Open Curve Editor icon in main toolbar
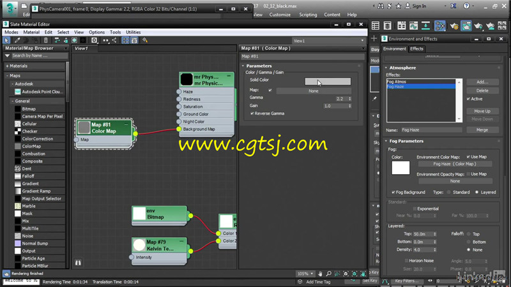Screen dimensions: 511x287 click(x=413, y=26)
